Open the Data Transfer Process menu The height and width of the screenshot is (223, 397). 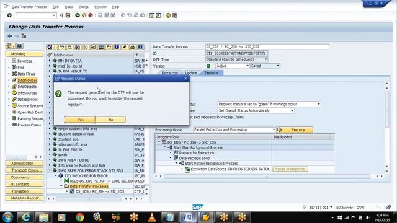29,7
